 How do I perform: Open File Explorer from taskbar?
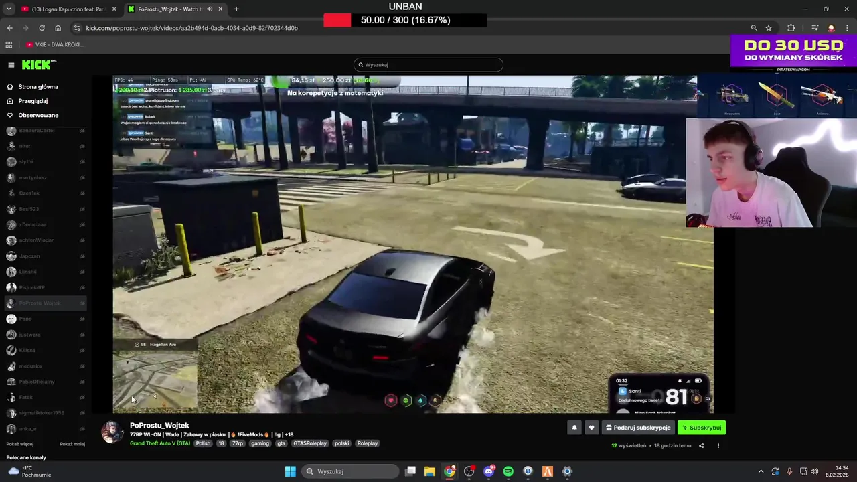430,471
